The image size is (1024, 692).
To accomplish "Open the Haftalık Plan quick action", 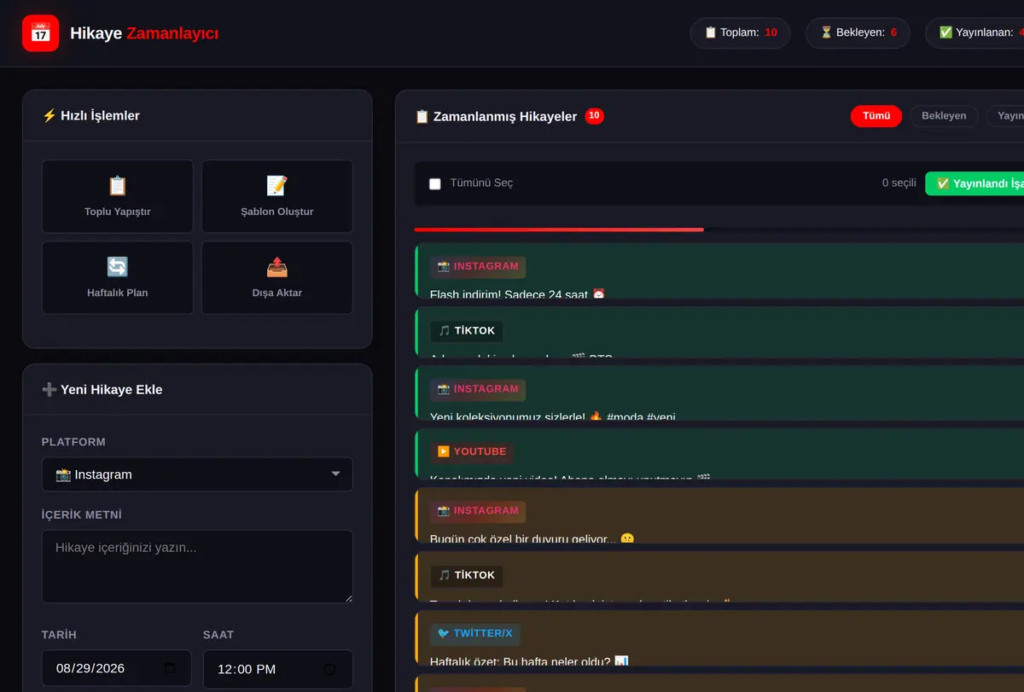I will tap(118, 277).
